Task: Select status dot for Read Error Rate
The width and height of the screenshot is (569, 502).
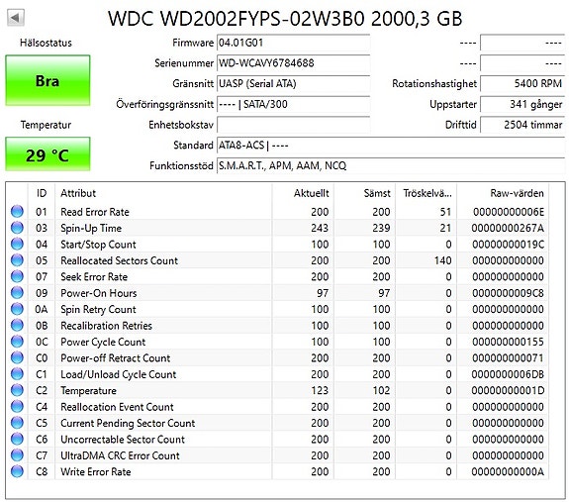Action: [x=17, y=211]
